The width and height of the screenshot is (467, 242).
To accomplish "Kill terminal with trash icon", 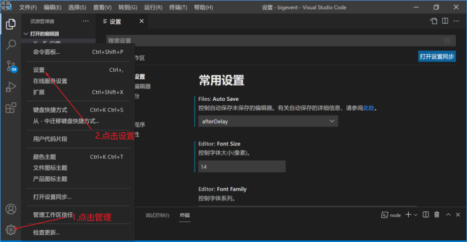I will click(x=436, y=215).
